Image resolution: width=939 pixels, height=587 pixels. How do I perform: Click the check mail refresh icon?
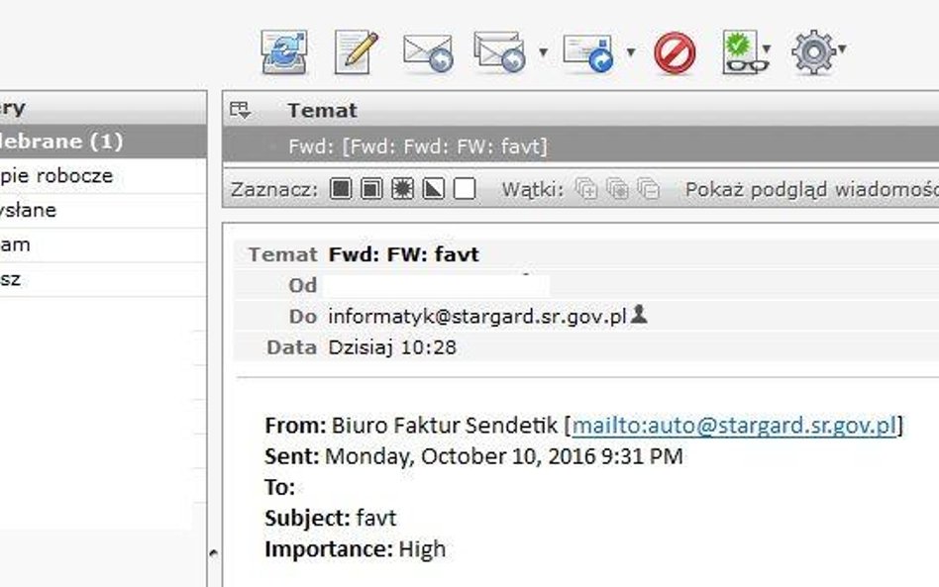(x=284, y=52)
